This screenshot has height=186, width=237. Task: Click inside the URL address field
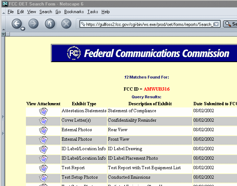pyautogui.click(x=149, y=24)
